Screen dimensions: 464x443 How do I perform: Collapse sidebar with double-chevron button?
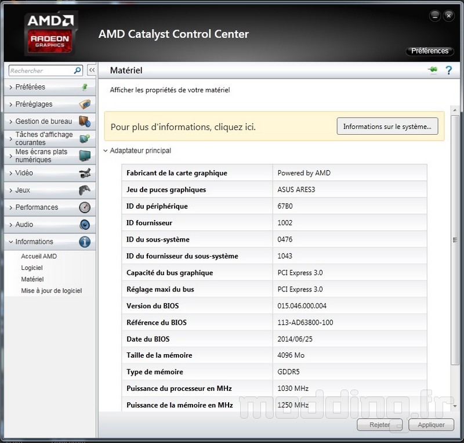click(92, 70)
